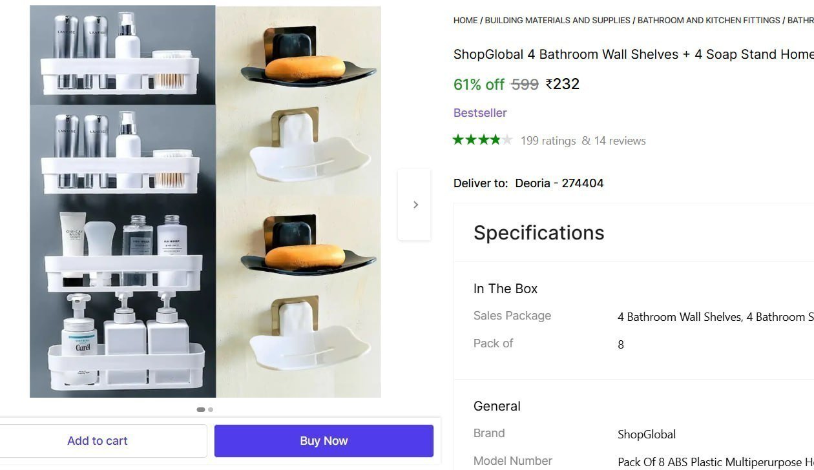Click the ShopGlobal product title

click(x=634, y=54)
